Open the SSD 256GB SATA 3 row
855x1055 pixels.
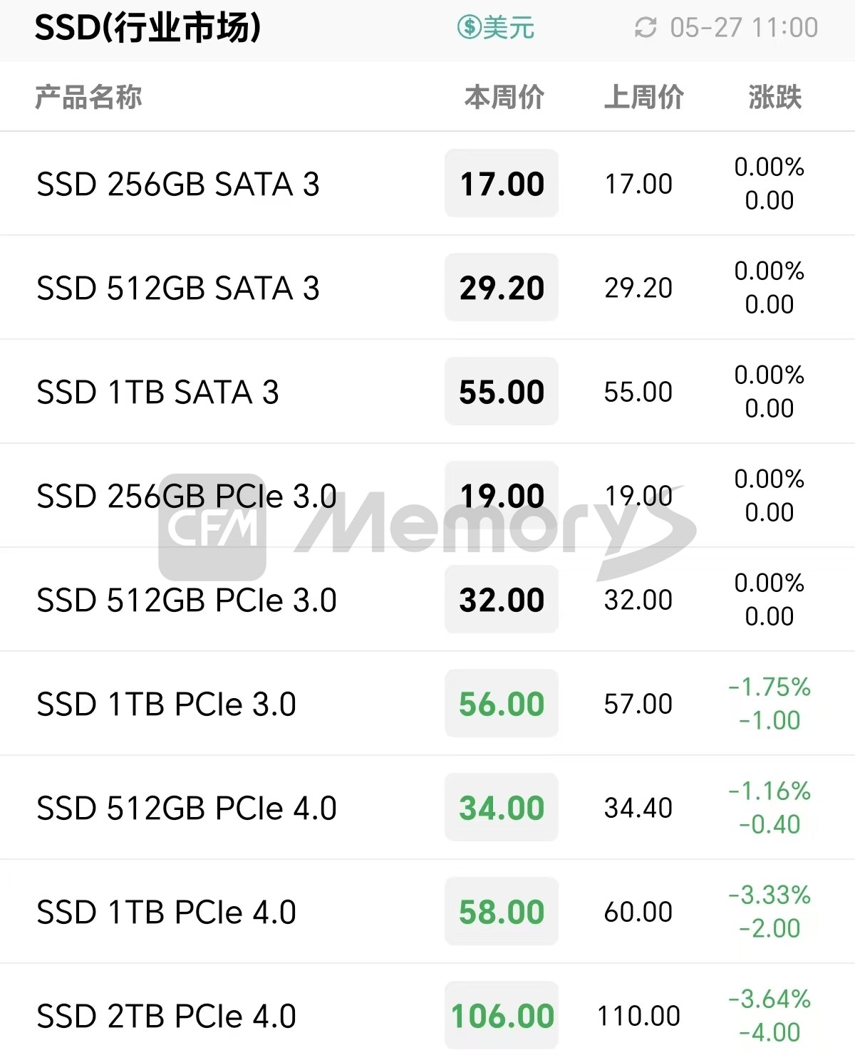(x=178, y=184)
